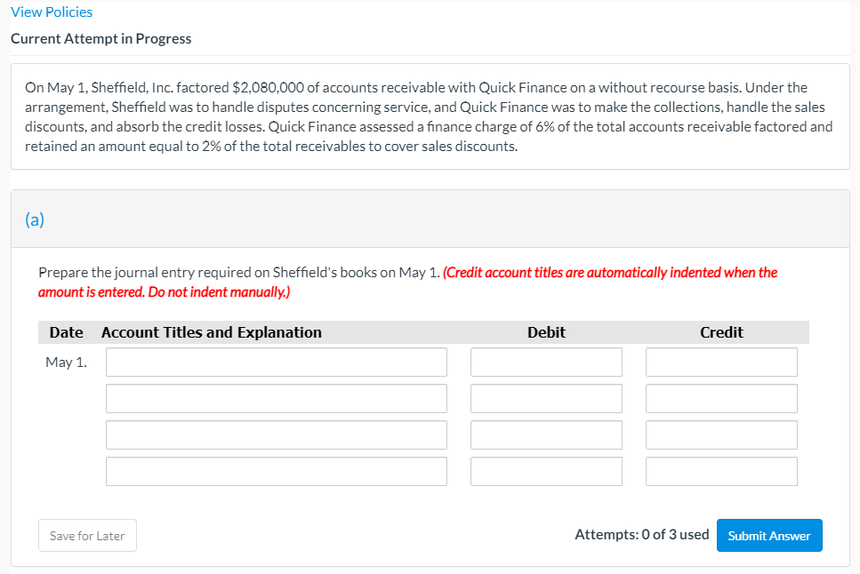Image resolution: width=860 pixels, height=574 pixels.
Task: Click the third row credit field
Action: [x=721, y=434]
